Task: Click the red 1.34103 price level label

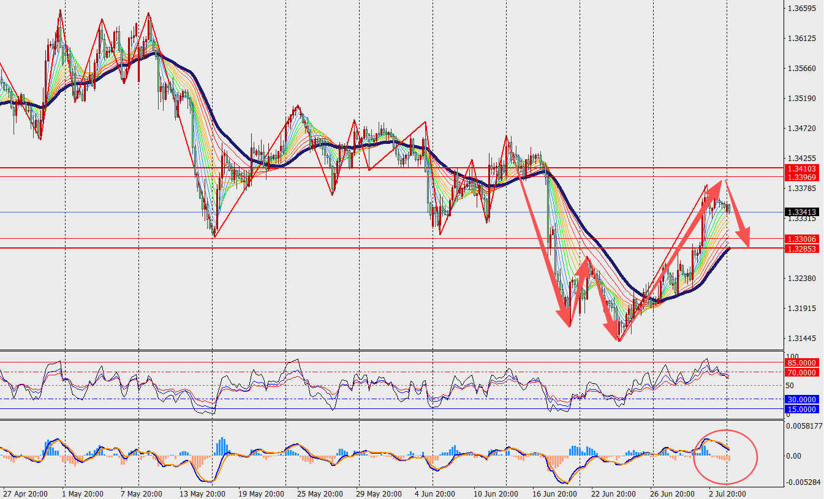Action: tap(802, 168)
